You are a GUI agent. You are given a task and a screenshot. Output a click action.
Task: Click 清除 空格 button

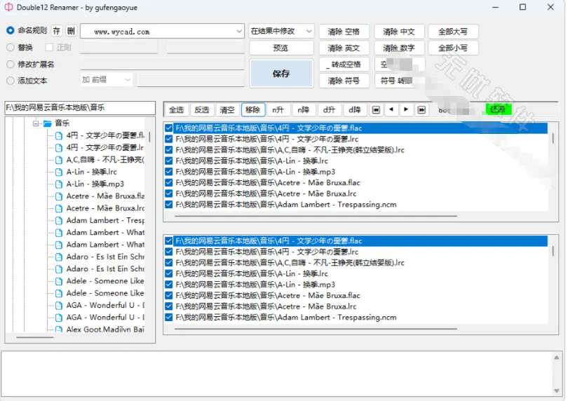coord(344,32)
